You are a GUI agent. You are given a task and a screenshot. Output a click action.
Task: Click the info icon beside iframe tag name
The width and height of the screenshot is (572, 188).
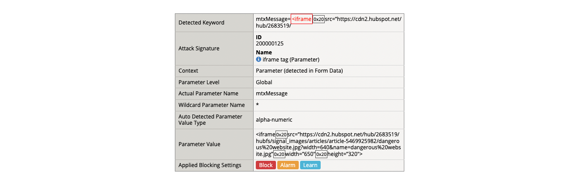pyautogui.click(x=258, y=59)
